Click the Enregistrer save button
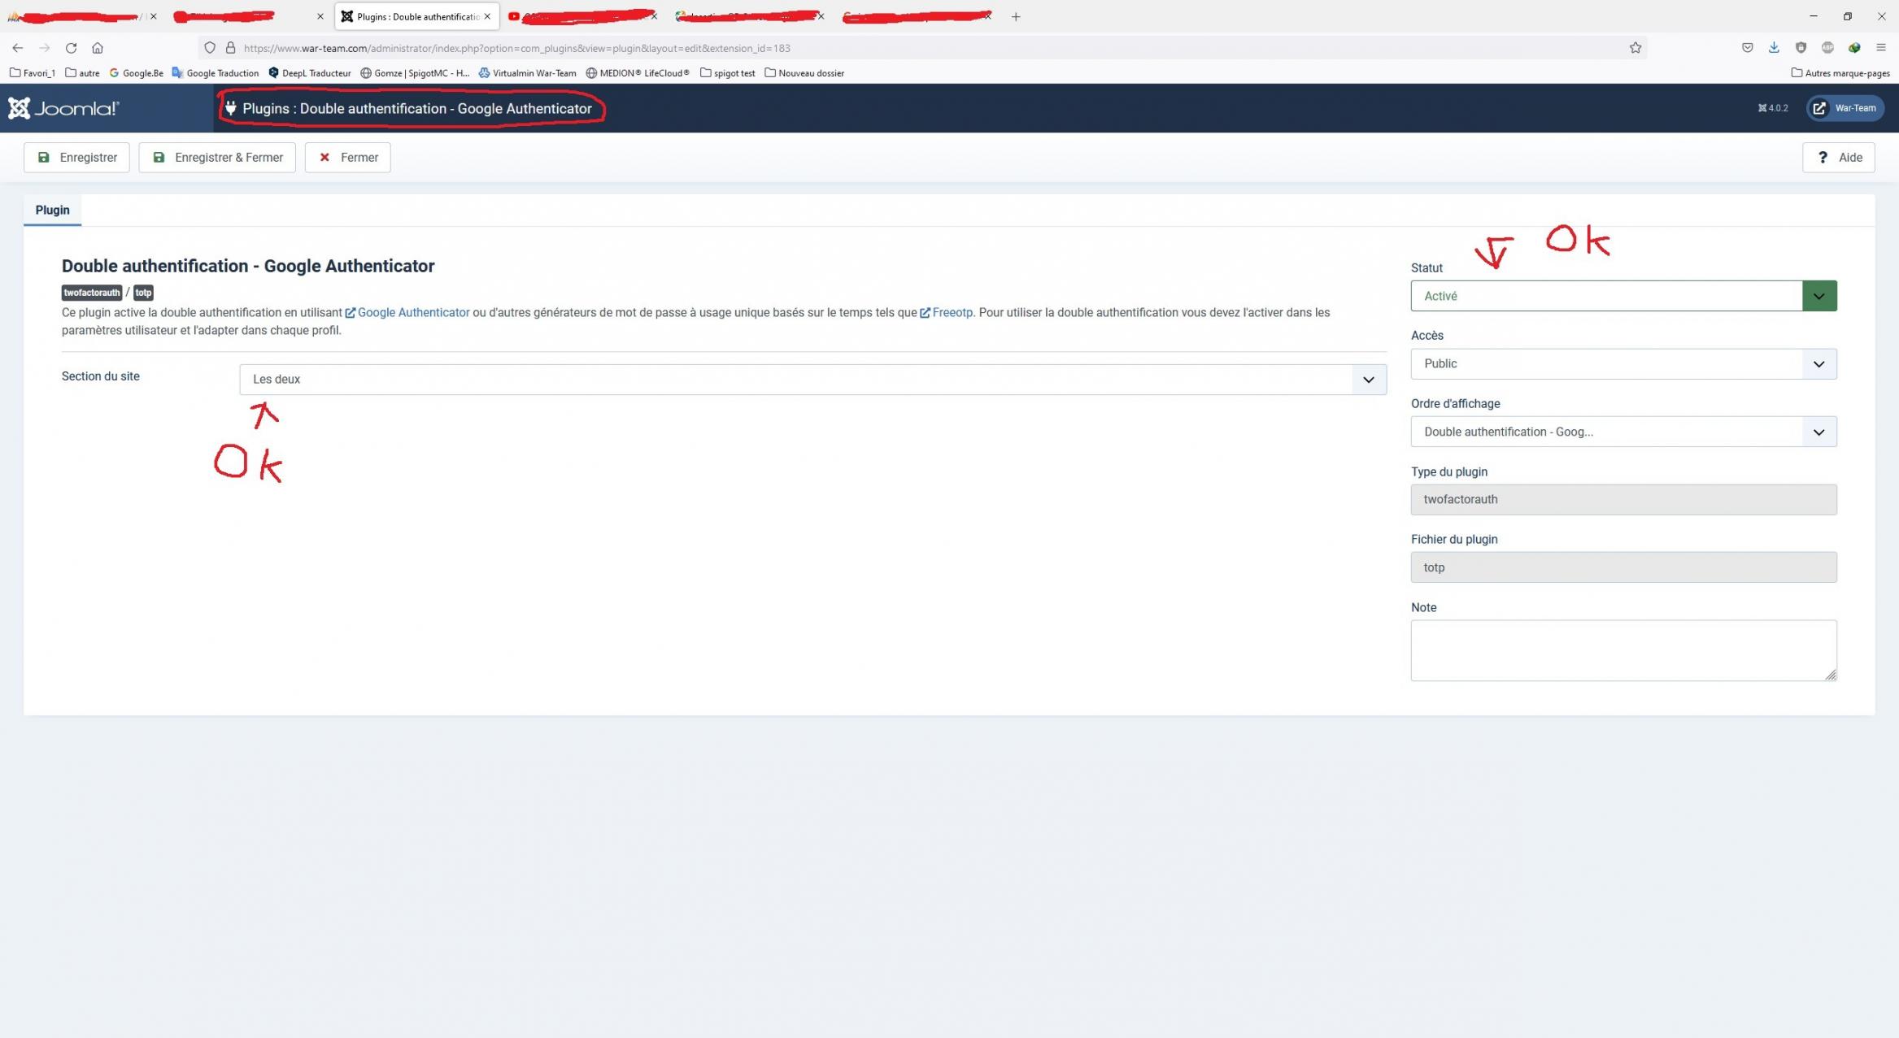Screen dimensions: 1899x1038 click(x=76, y=158)
